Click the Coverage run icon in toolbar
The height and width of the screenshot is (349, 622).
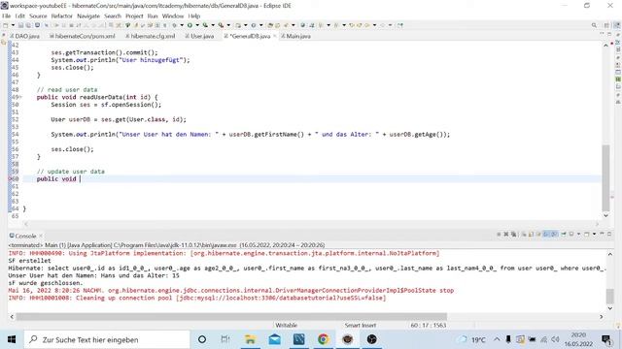205,25
